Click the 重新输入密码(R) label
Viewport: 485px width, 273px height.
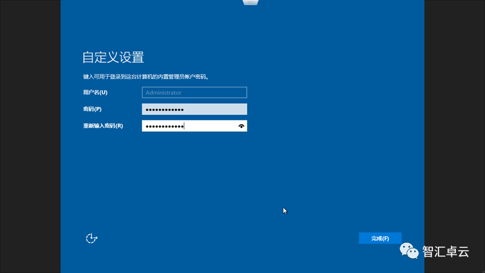click(103, 126)
